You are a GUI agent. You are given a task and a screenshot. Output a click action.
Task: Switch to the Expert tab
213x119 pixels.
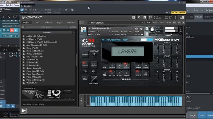coord(60,23)
